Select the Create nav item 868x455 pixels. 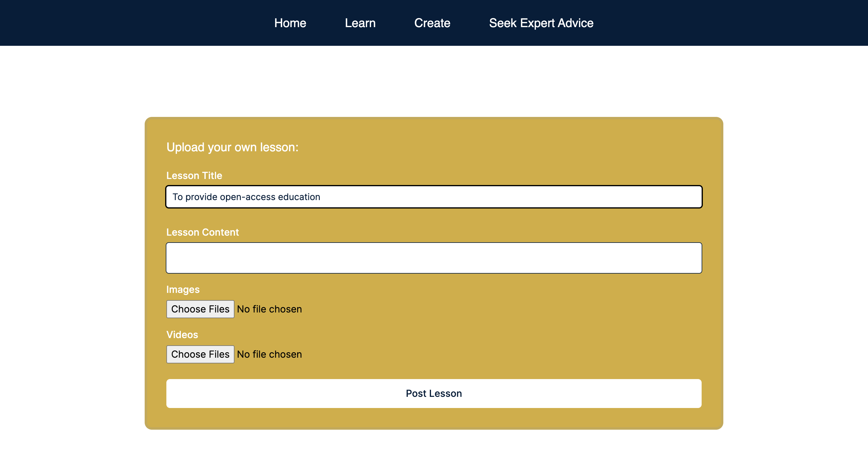432,23
